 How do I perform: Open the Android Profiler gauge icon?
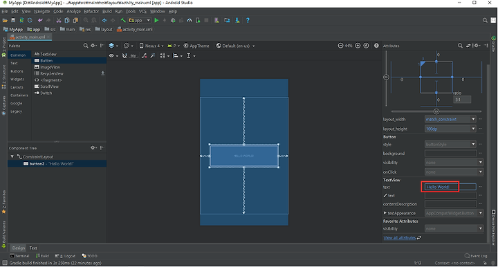click(190, 20)
